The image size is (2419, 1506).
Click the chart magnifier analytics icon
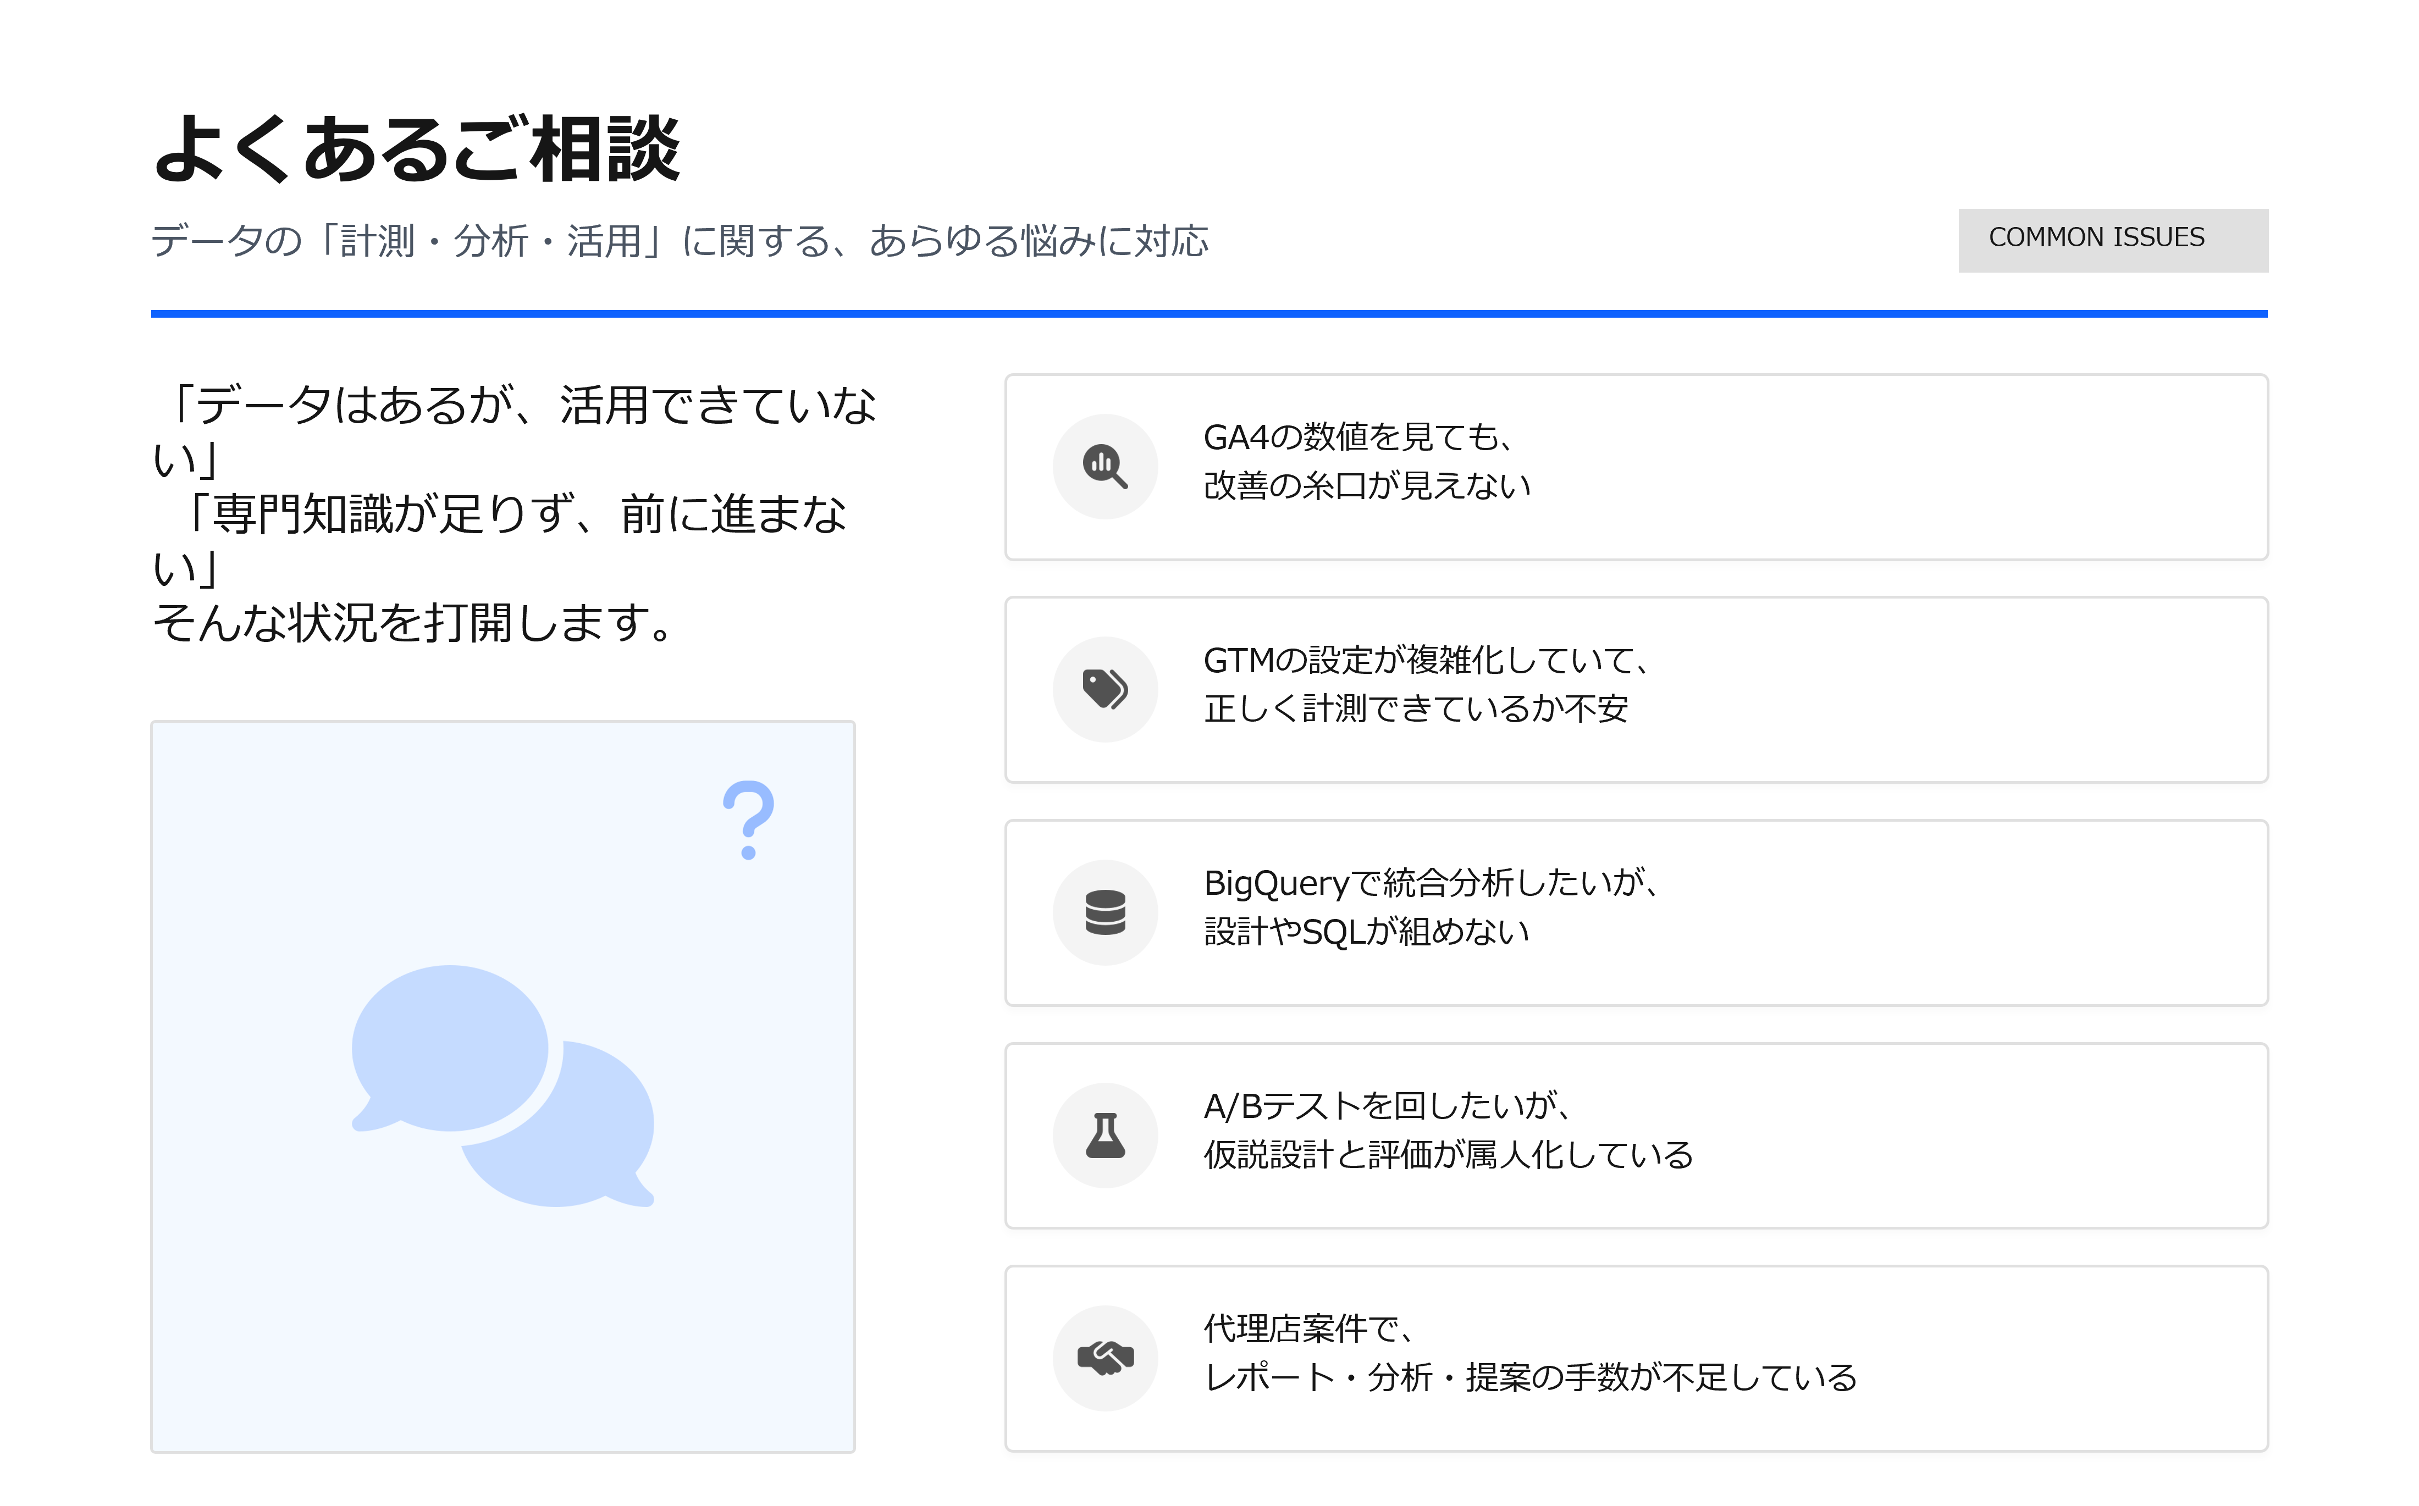[x=1105, y=466]
